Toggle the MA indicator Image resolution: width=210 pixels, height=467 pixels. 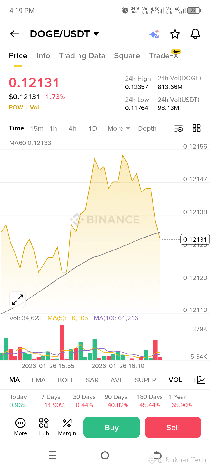(x=15, y=380)
